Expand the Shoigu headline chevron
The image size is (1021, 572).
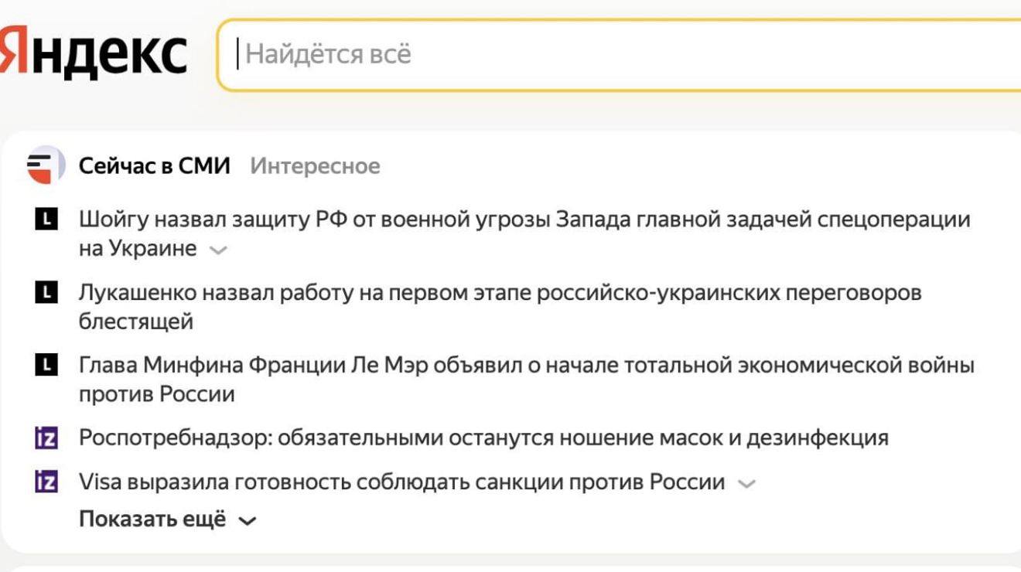(219, 250)
